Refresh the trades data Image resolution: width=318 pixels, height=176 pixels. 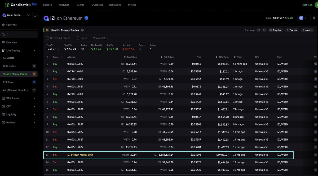click(x=259, y=30)
